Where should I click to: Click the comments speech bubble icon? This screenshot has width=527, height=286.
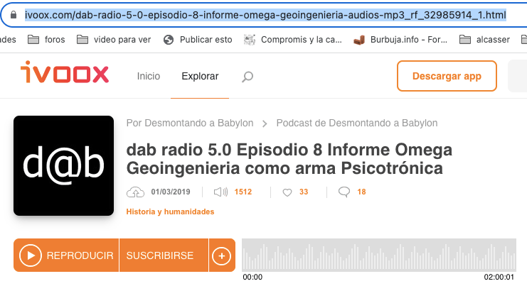point(344,192)
